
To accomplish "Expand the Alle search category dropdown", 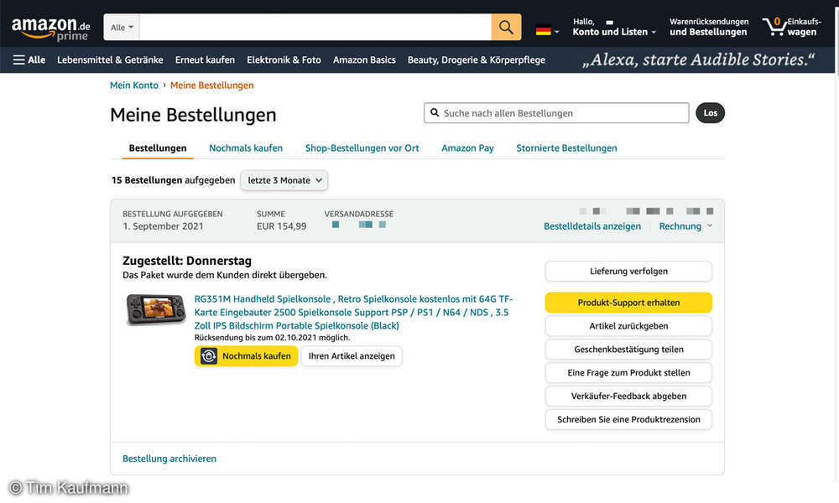I will 122,28.
